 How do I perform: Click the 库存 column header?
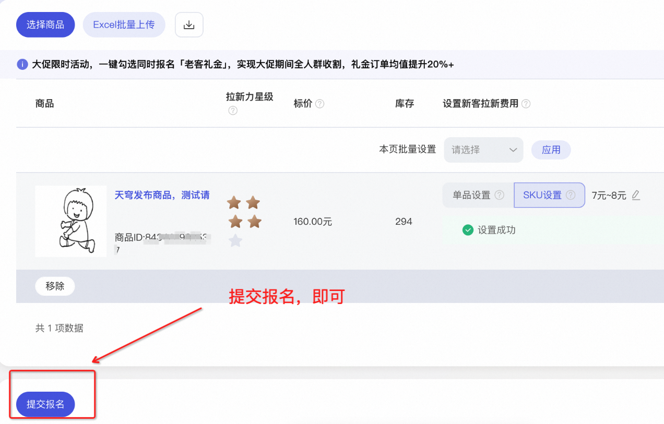point(405,104)
